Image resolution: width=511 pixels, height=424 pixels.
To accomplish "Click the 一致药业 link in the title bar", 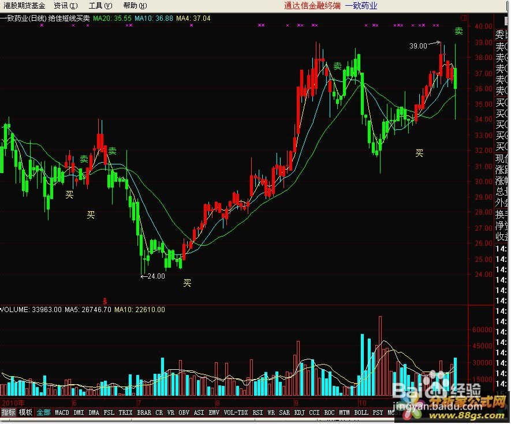I will (361, 5).
